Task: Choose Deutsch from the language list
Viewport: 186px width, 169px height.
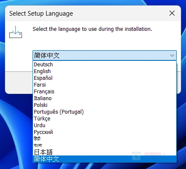Action: (x=104, y=65)
